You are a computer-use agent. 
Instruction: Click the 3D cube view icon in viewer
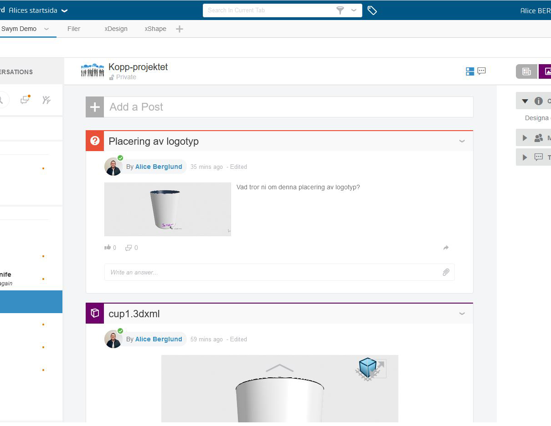368,367
